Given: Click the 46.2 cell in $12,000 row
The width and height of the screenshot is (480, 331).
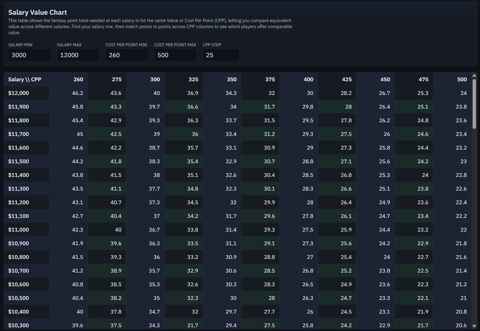Looking at the screenshot, I should pyautogui.click(x=69, y=93).
